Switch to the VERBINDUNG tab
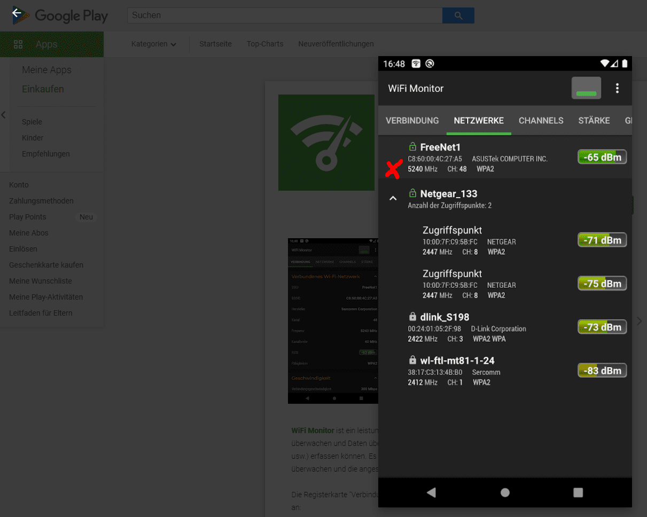The height and width of the screenshot is (517, 647). [412, 120]
